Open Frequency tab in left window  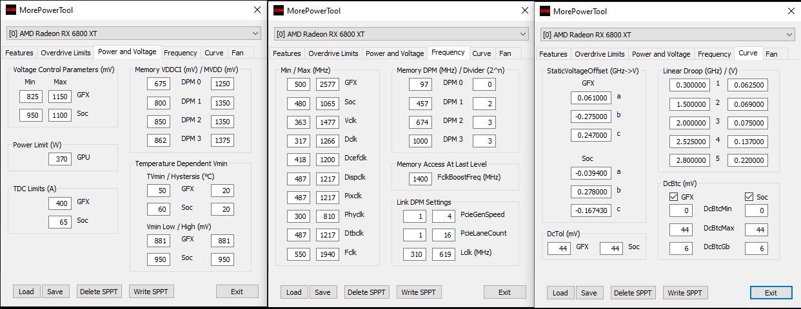[x=180, y=53]
